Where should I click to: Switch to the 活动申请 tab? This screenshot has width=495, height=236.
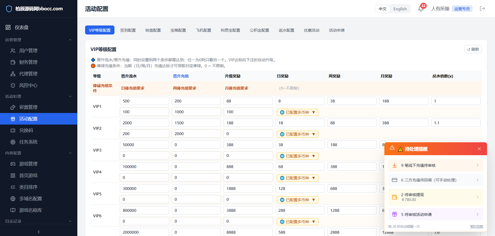point(337,30)
